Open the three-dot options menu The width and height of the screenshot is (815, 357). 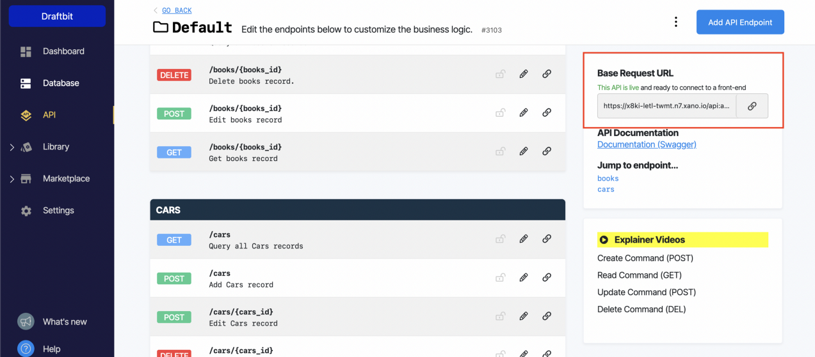(x=675, y=22)
